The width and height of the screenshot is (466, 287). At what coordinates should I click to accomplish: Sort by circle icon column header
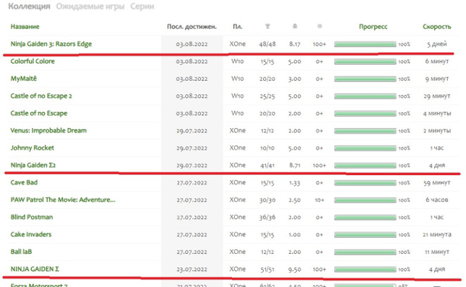(x=319, y=27)
